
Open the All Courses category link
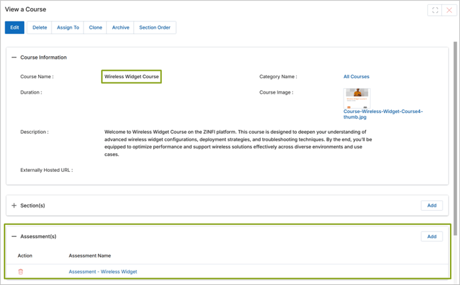[356, 77]
